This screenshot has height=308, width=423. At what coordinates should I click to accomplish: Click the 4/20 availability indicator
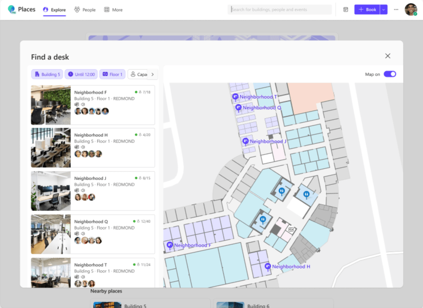[x=143, y=135]
